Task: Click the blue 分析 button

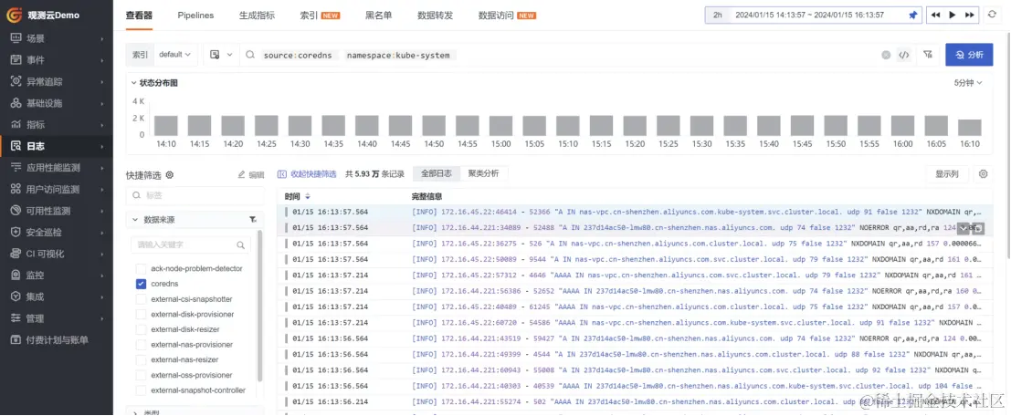Action: click(x=969, y=55)
